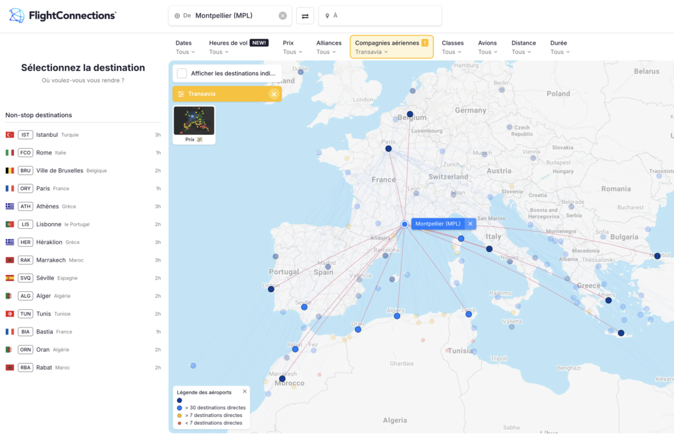Select Istanbul IST from destination list
This screenshot has height=436, width=674.
[83, 135]
